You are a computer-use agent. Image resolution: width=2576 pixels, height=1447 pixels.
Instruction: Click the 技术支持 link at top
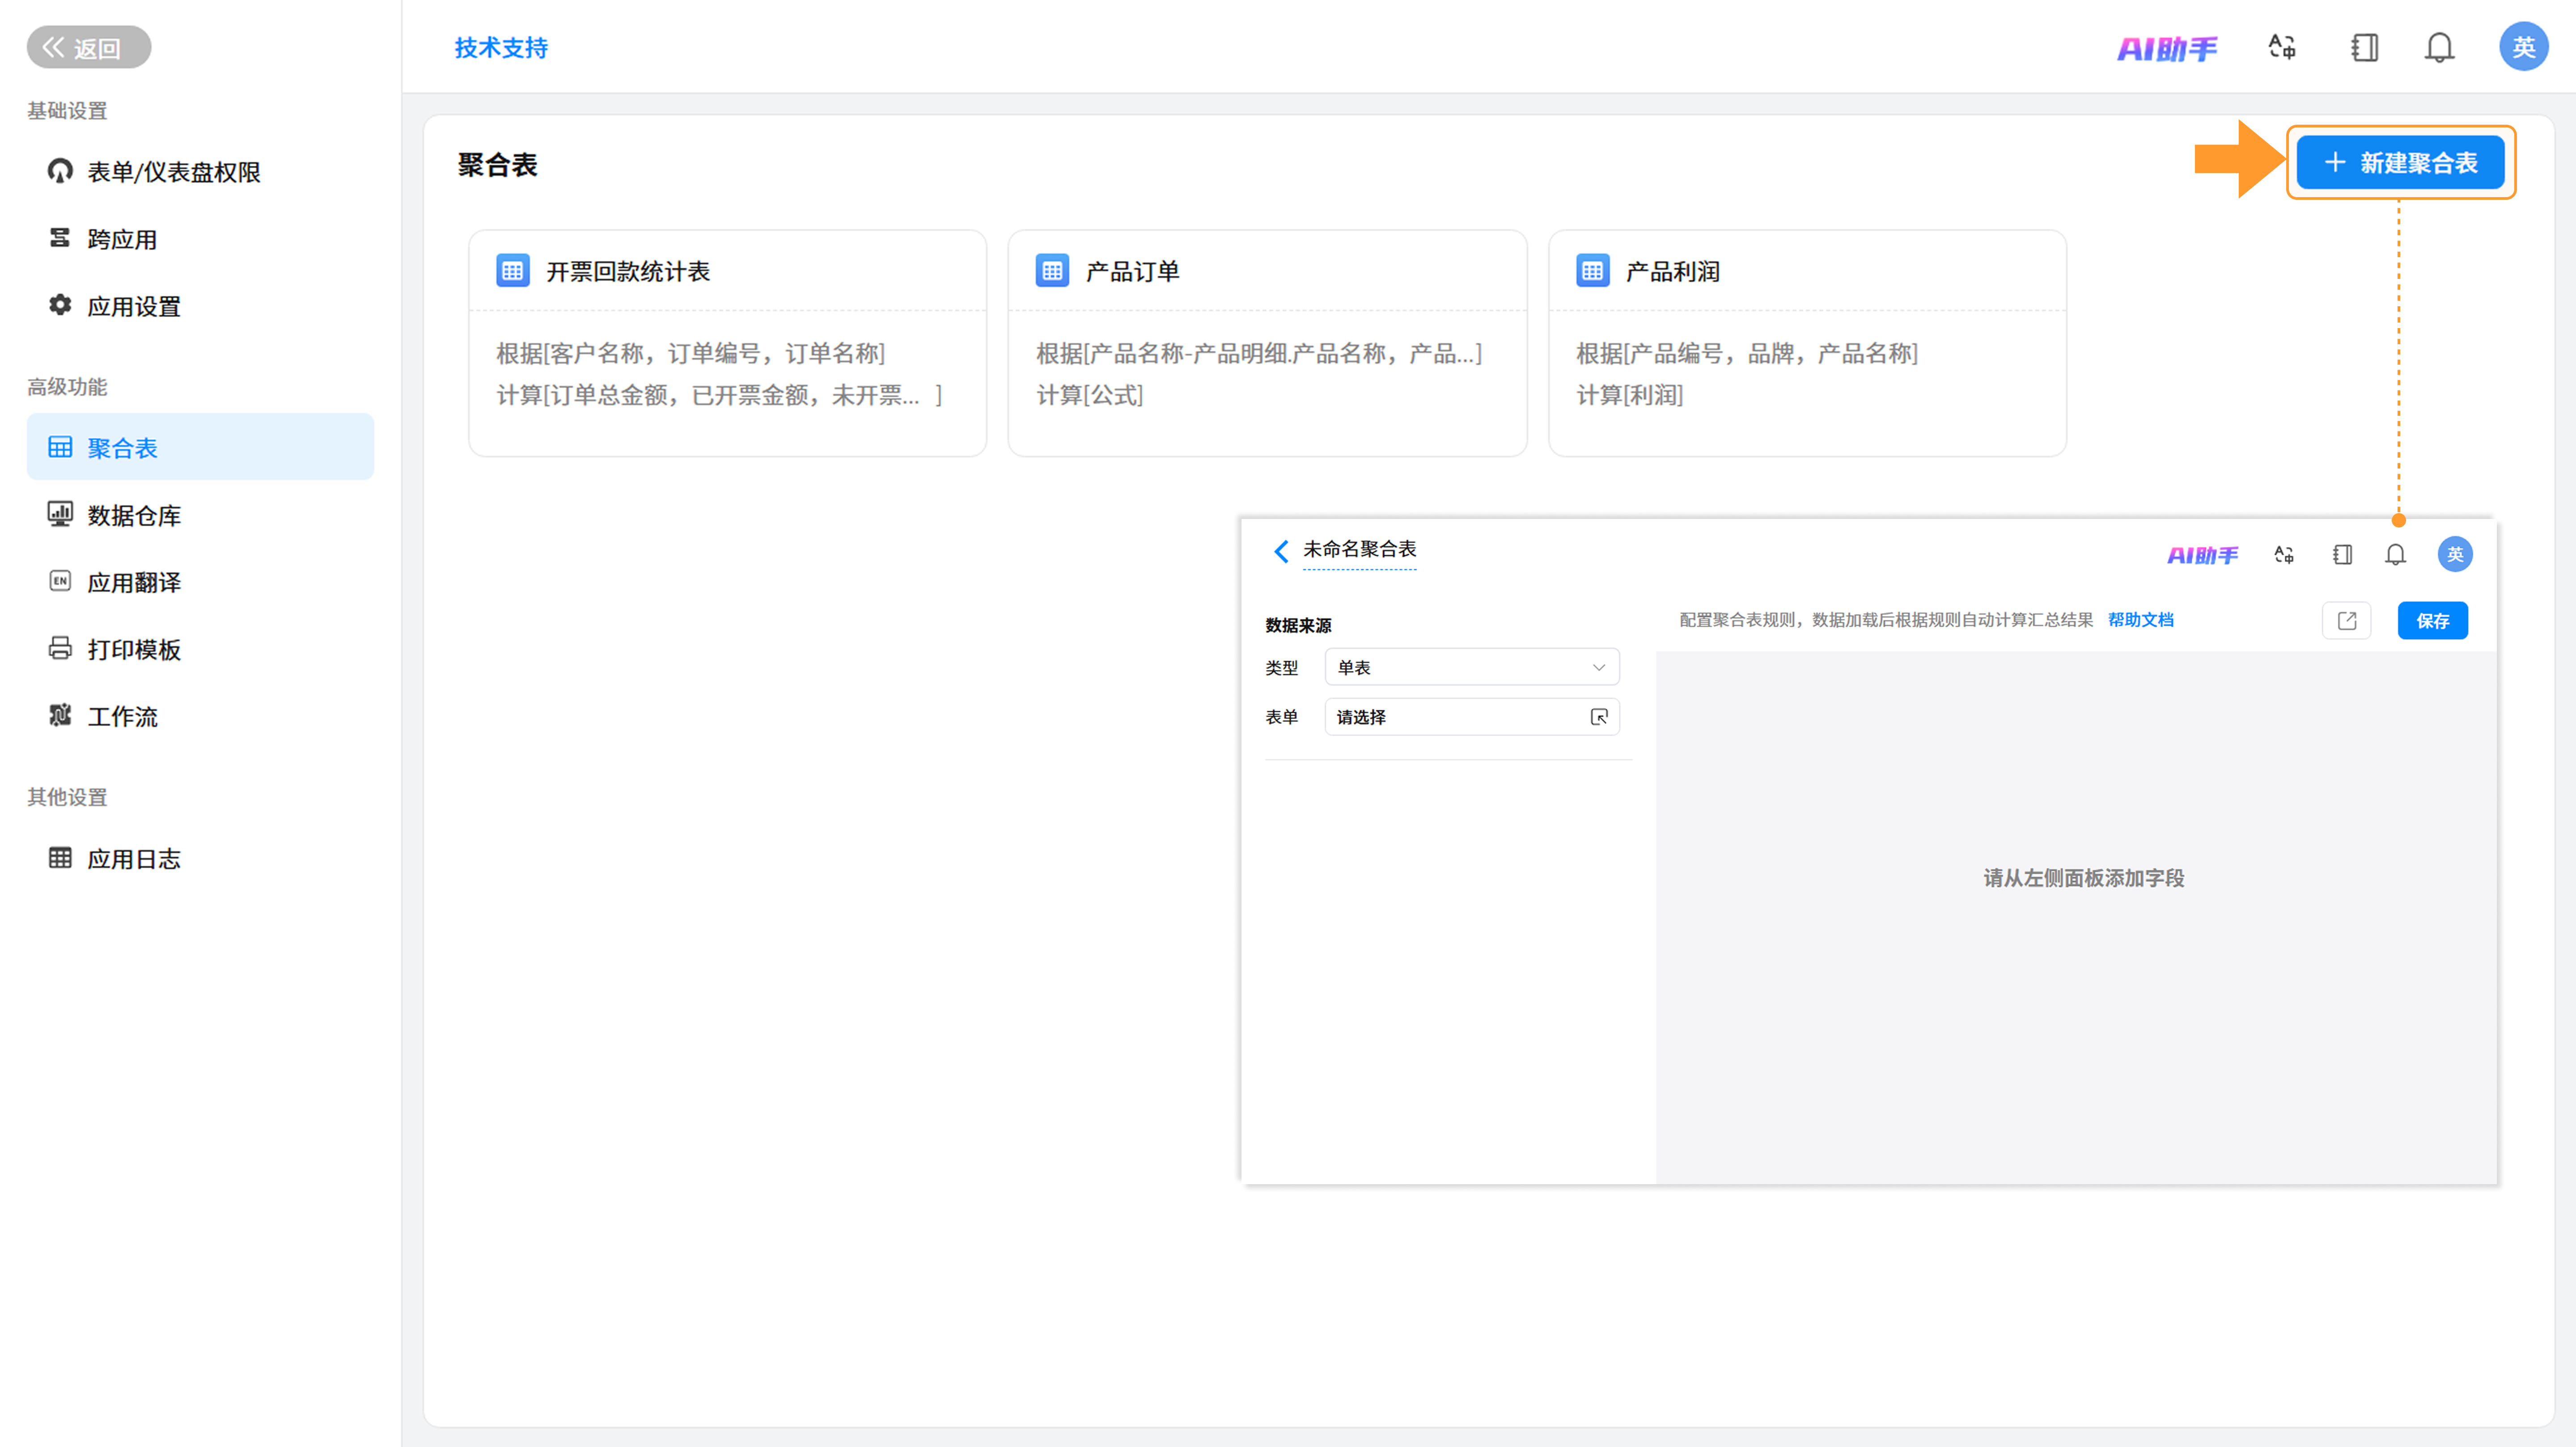[501, 48]
